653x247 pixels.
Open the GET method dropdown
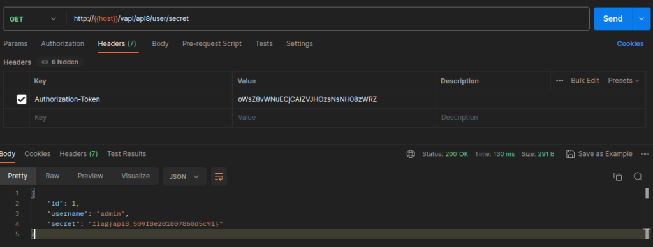pyautogui.click(x=33, y=18)
